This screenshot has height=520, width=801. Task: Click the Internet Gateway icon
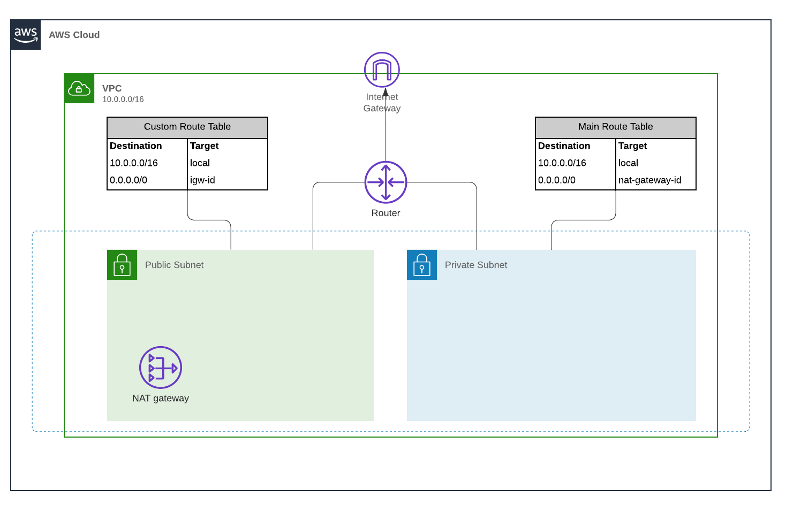click(x=382, y=70)
